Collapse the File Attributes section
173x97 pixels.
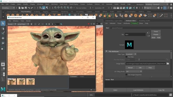107,51
